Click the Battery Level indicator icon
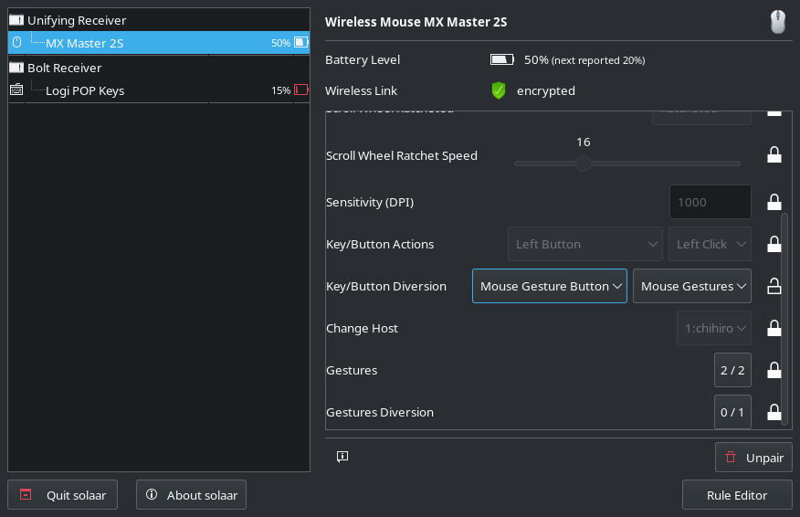This screenshot has height=517, width=800. point(502,59)
